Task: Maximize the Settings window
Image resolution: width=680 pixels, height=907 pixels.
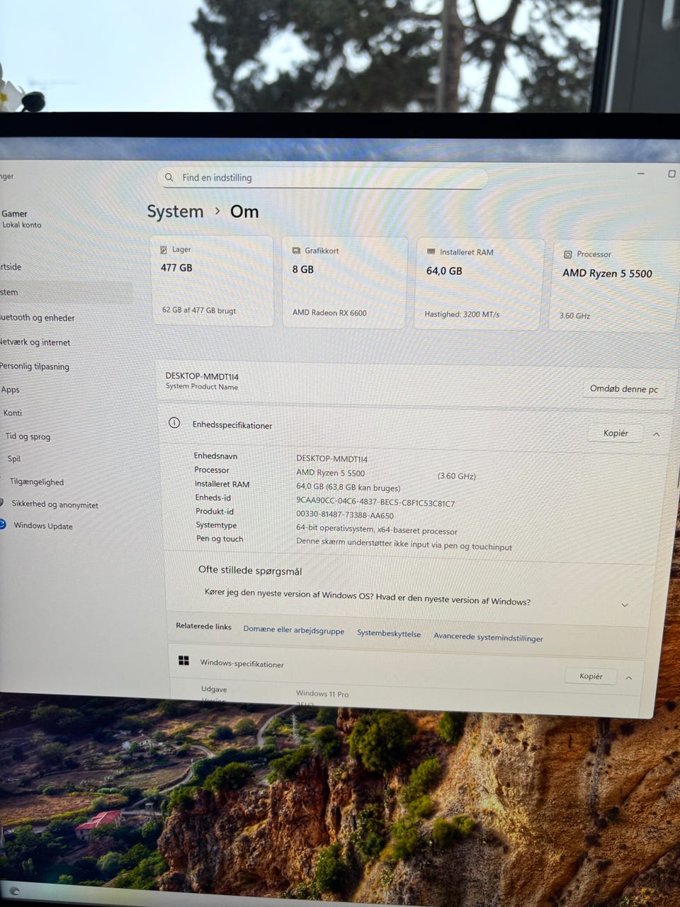Action: [x=671, y=174]
